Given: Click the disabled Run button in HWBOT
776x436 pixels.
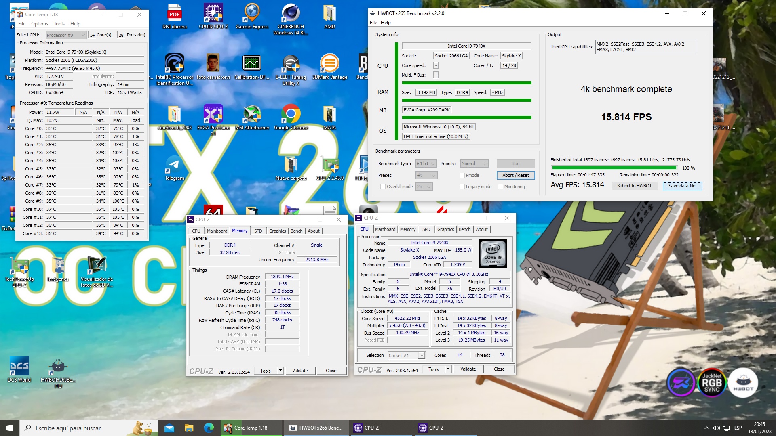Looking at the screenshot, I should pos(515,163).
